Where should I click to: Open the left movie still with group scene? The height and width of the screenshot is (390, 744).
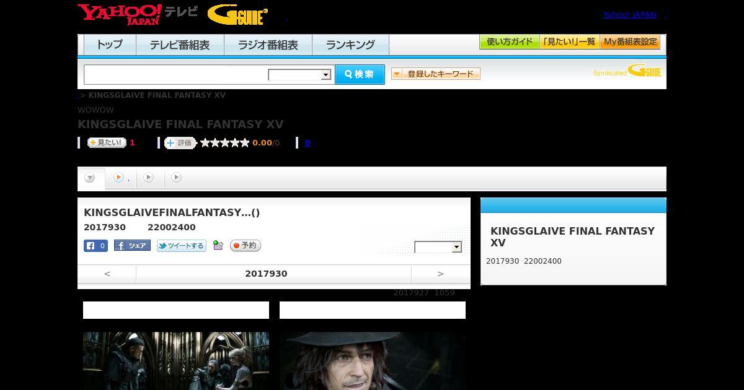(176, 361)
